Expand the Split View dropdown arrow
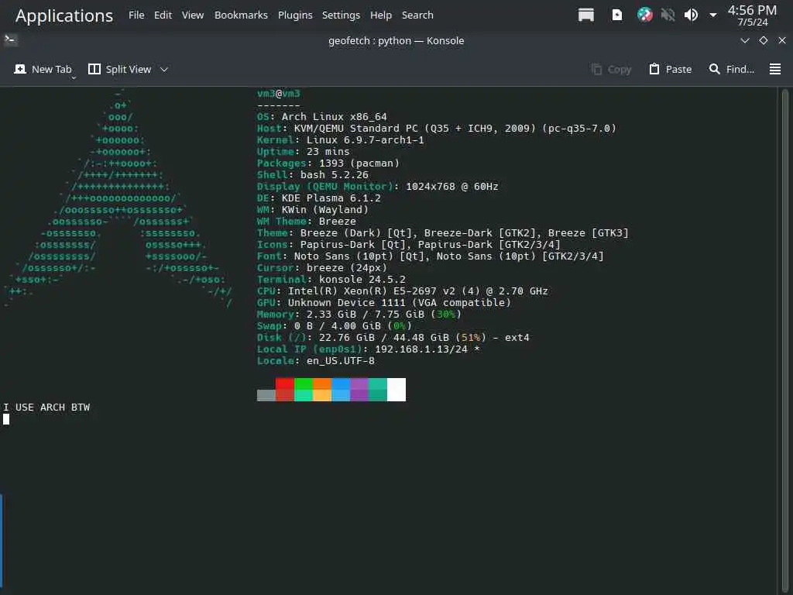793x595 pixels. (x=164, y=69)
